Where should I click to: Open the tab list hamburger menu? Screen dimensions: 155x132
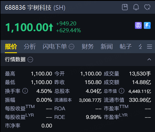tap(149, 47)
